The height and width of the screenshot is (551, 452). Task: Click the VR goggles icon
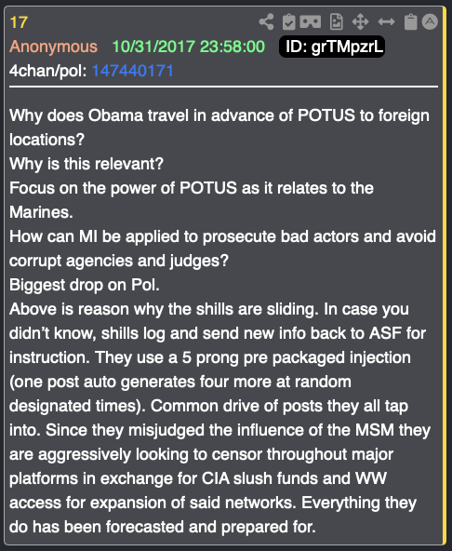310,21
